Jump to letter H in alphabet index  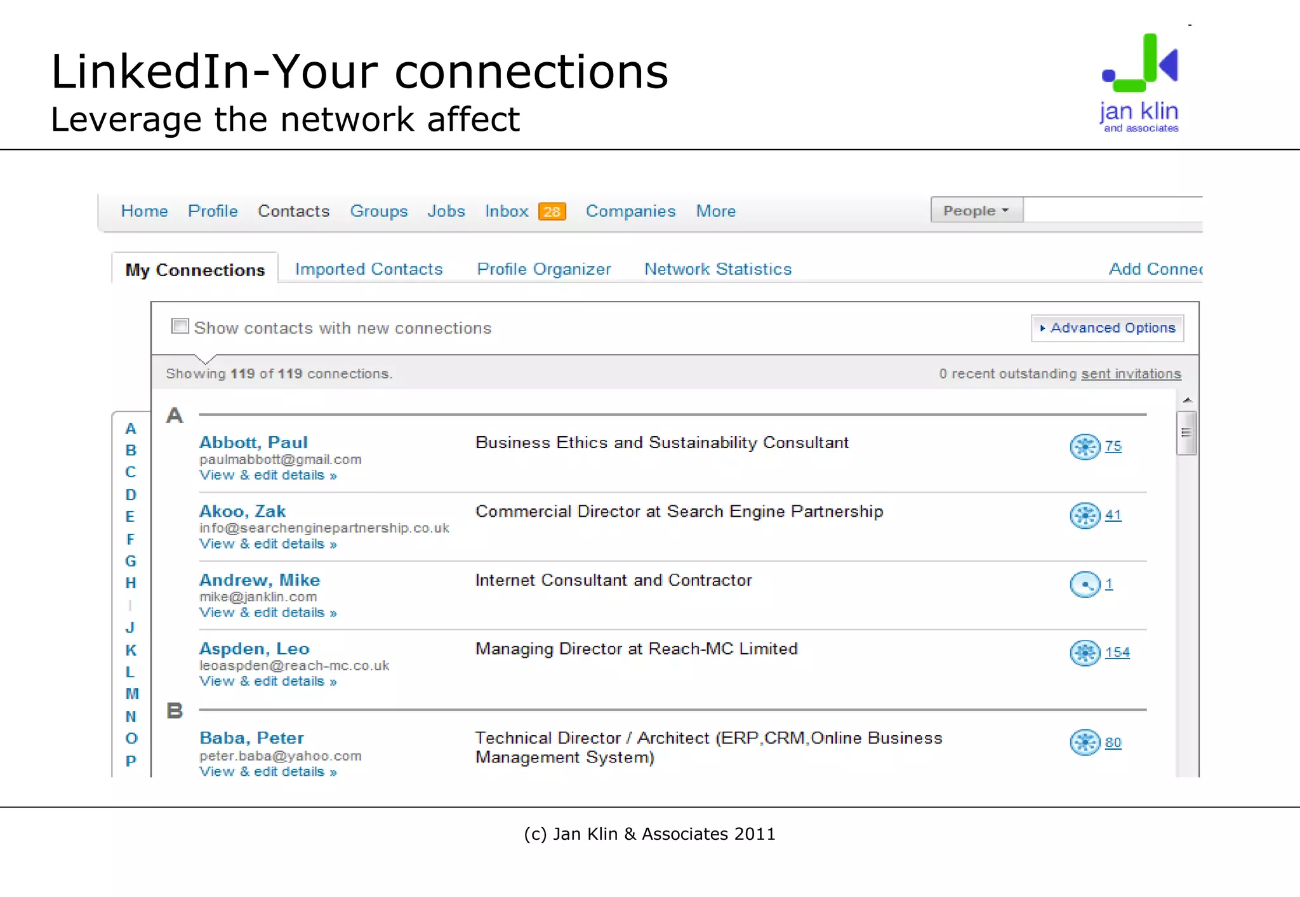coord(131,583)
